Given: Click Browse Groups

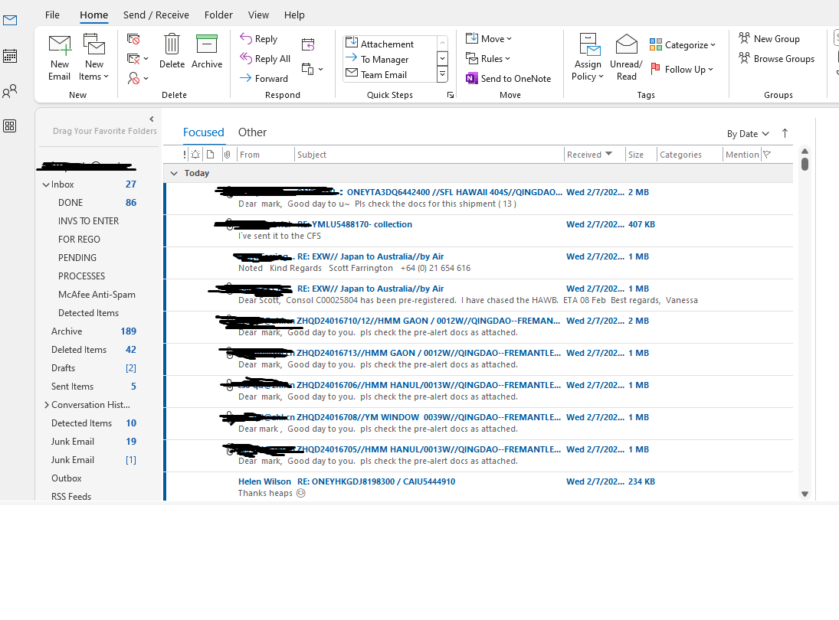Looking at the screenshot, I should (776, 59).
